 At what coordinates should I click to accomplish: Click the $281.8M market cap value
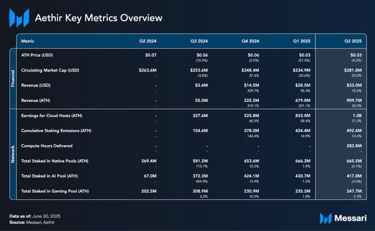[353, 70]
